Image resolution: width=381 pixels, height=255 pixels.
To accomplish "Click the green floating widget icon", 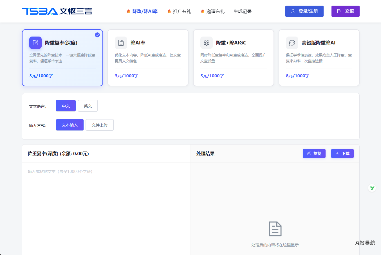I will pos(372,188).
